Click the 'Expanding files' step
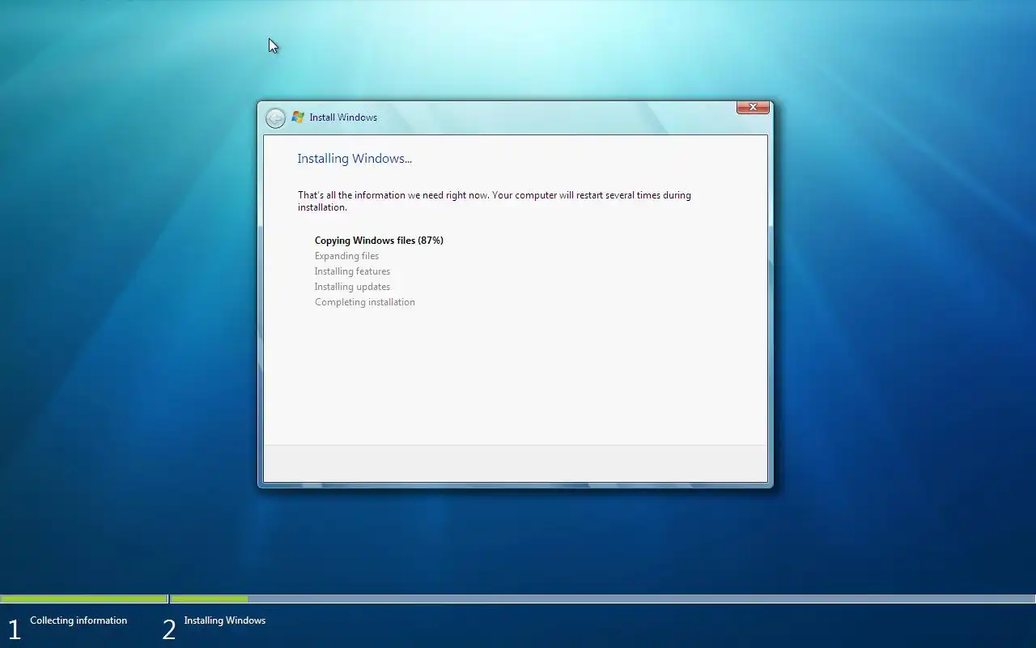 tap(346, 256)
